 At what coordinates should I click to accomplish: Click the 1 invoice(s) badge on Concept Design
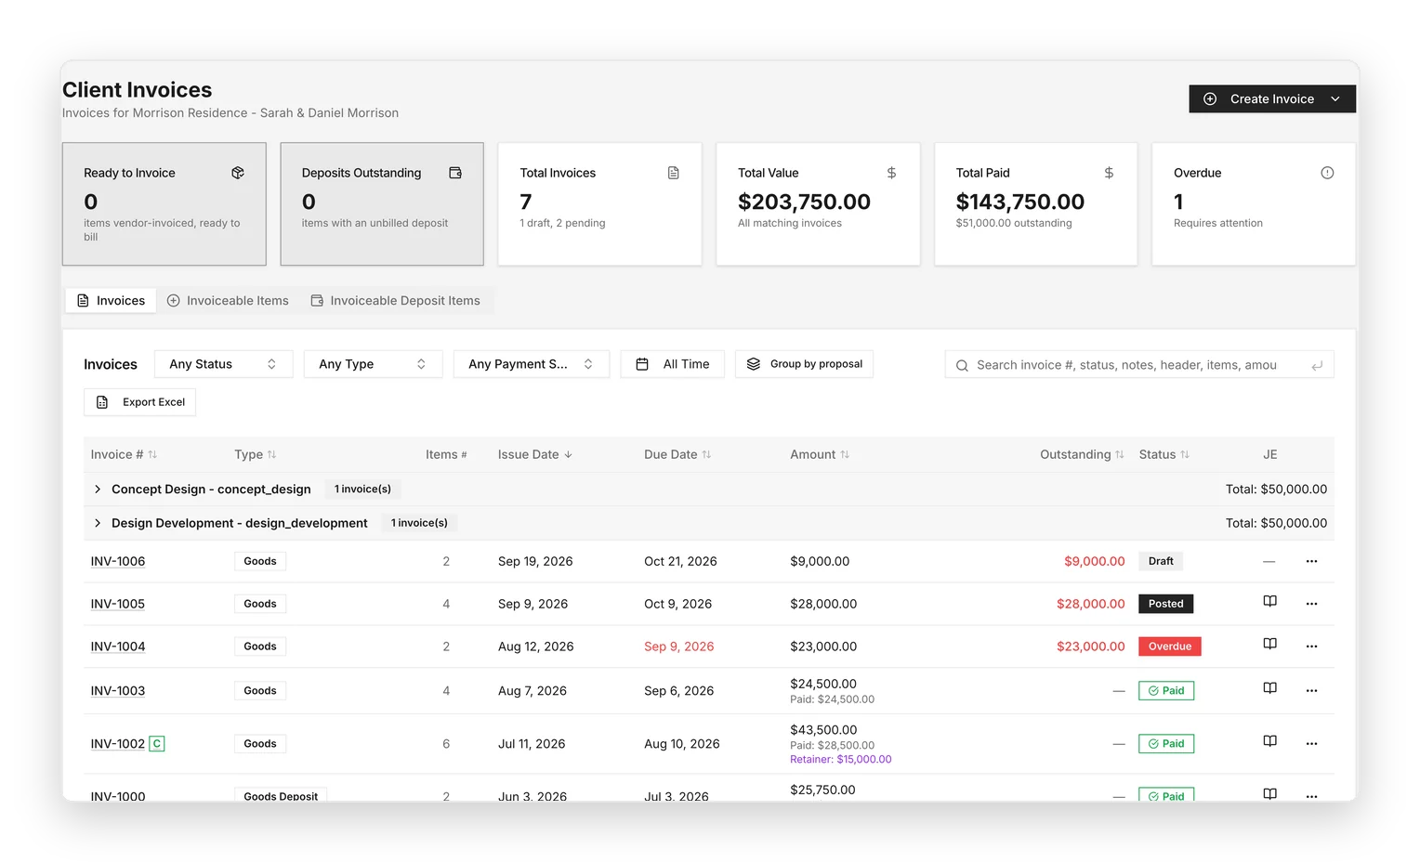pos(362,489)
